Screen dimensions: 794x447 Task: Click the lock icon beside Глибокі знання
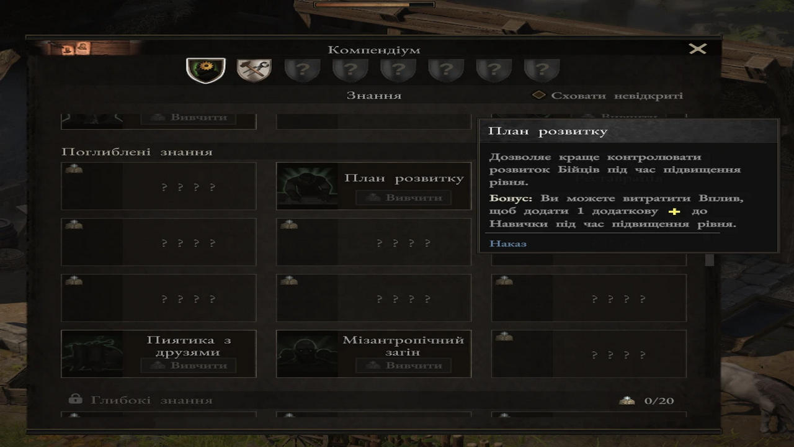[75, 399]
